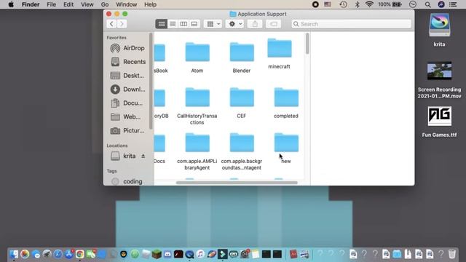
Task: Click the screen recording status icon
Action: click(315, 4)
